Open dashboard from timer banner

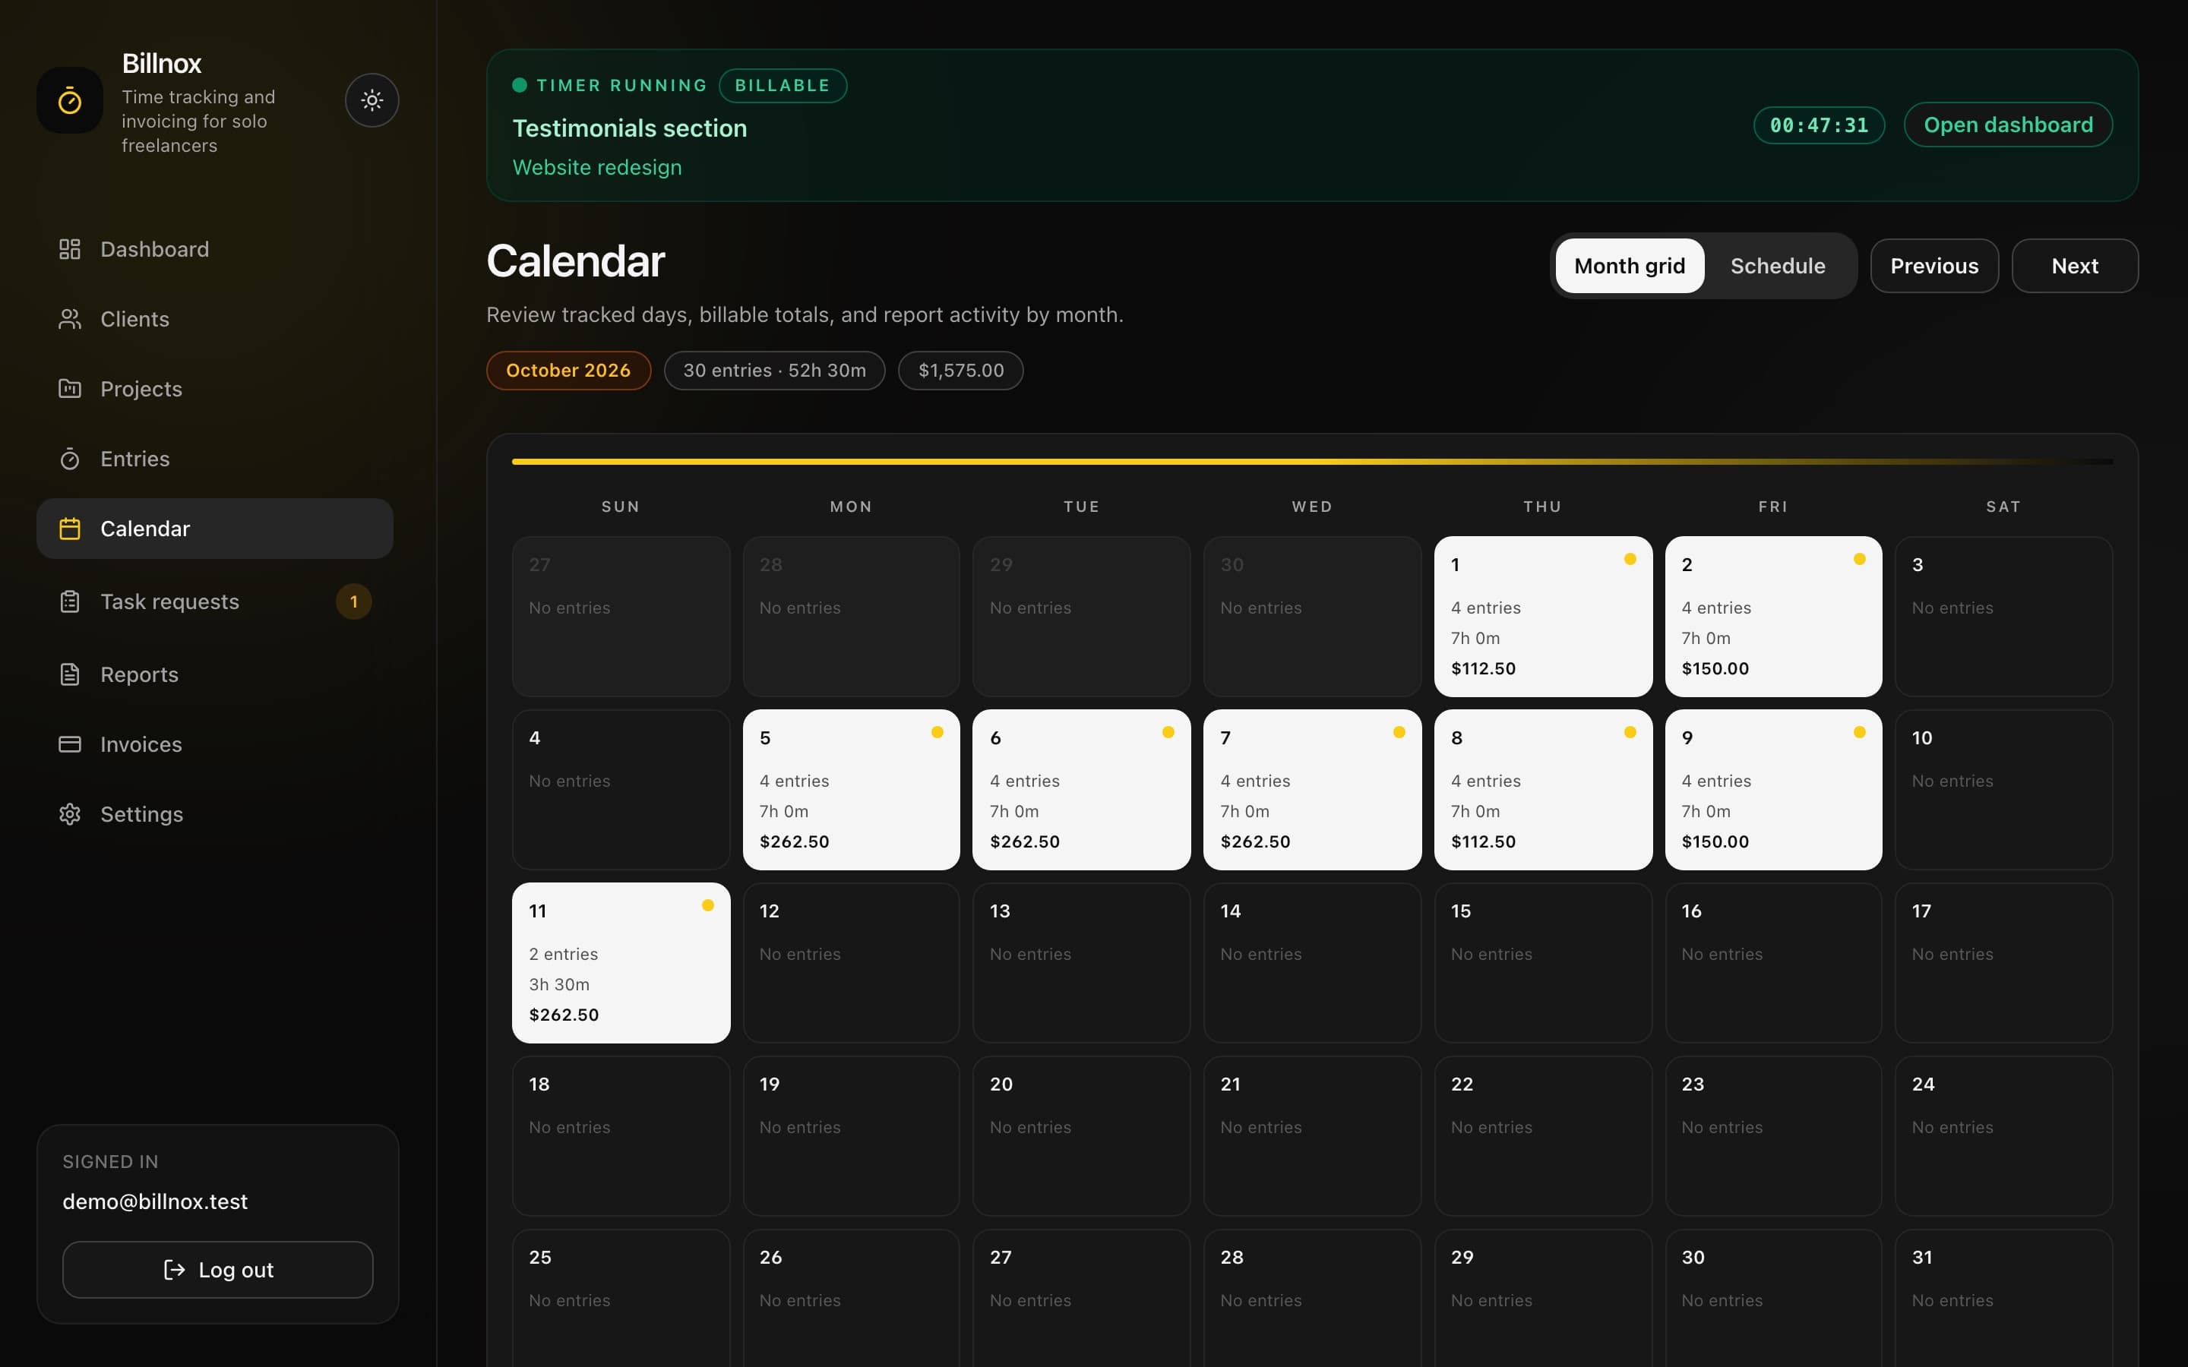tap(2008, 125)
